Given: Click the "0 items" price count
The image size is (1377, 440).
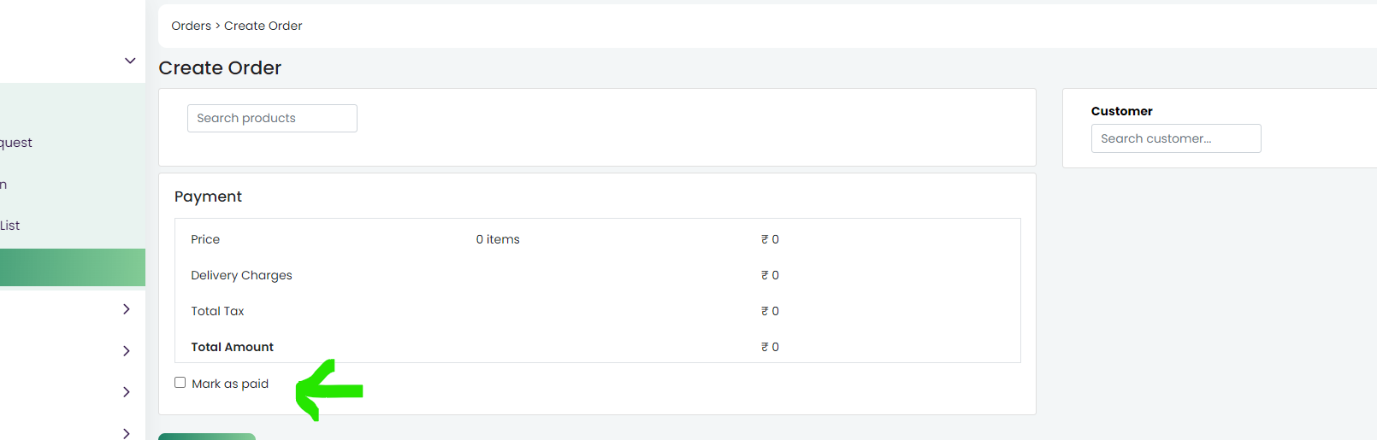Looking at the screenshot, I should (498, 239).
